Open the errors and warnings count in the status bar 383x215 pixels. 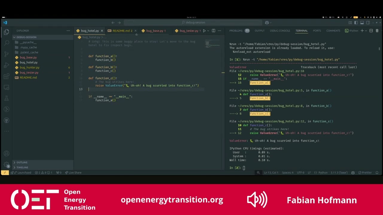(x=44, y=173)
